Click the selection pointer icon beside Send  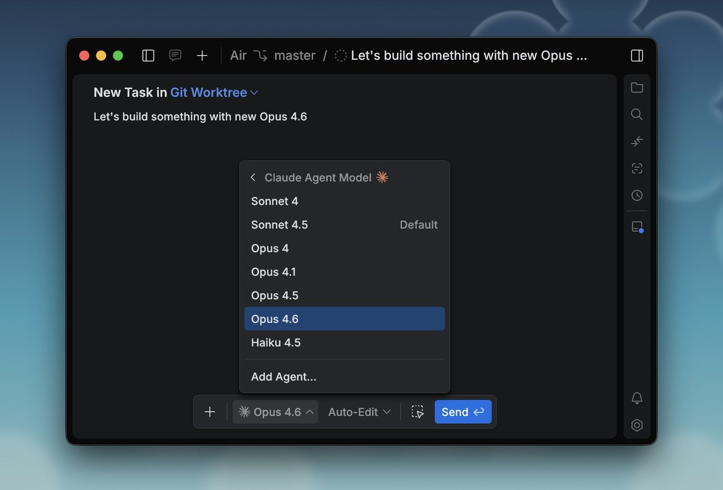[417, 412]
